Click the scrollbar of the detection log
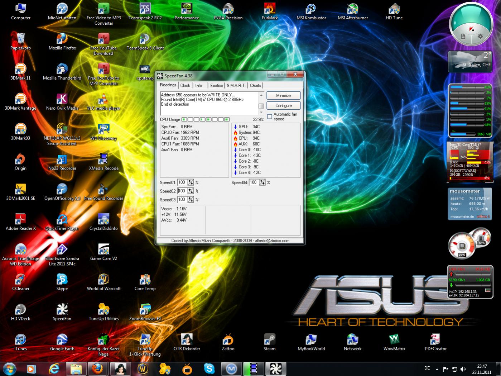 tap(261, 104)
